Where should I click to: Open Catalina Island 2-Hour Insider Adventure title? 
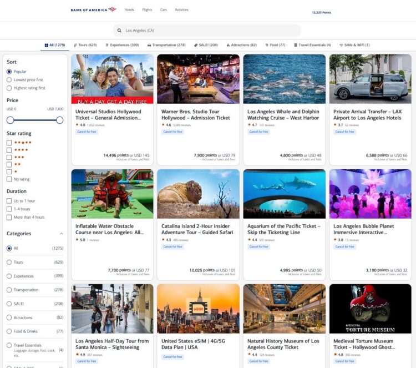[x=197, y=229]
